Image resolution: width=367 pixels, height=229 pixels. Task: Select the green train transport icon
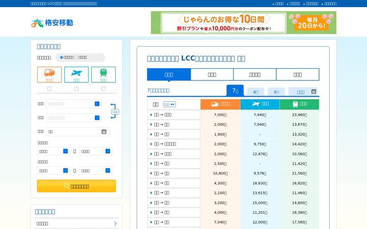103,74
